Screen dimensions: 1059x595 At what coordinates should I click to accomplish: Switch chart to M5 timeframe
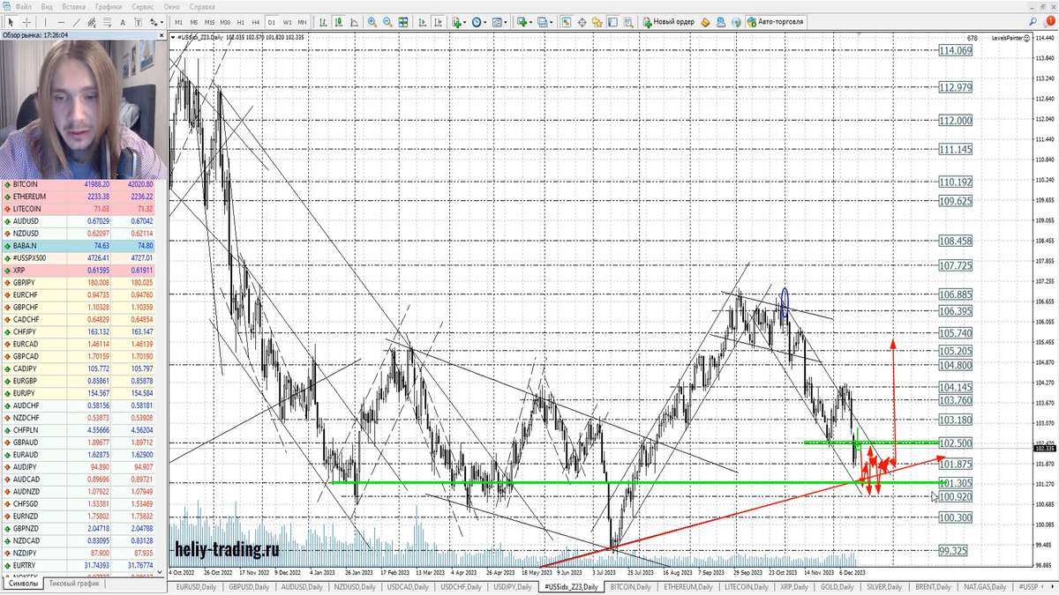194,21
